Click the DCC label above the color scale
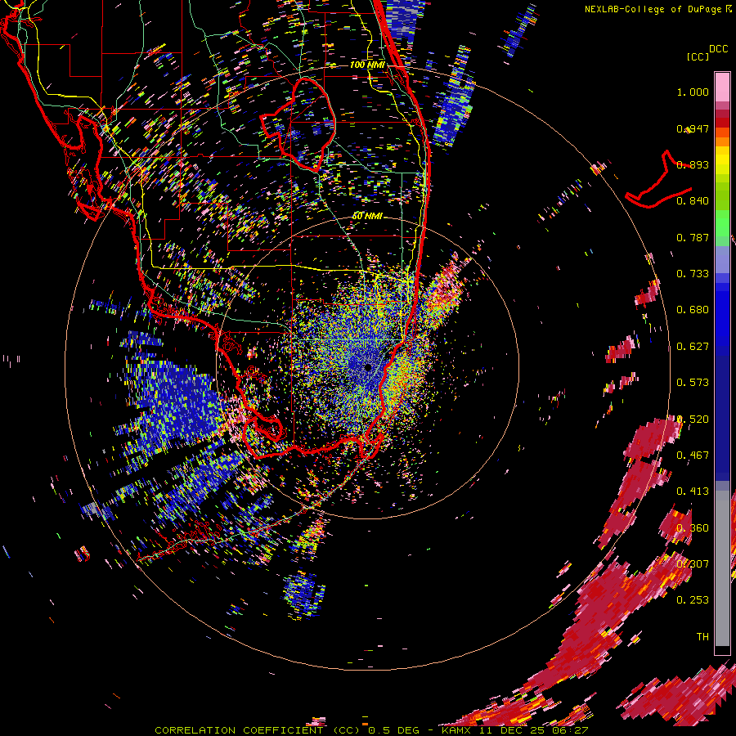Screen dimensions: 736x736 [x=719, y=49]
